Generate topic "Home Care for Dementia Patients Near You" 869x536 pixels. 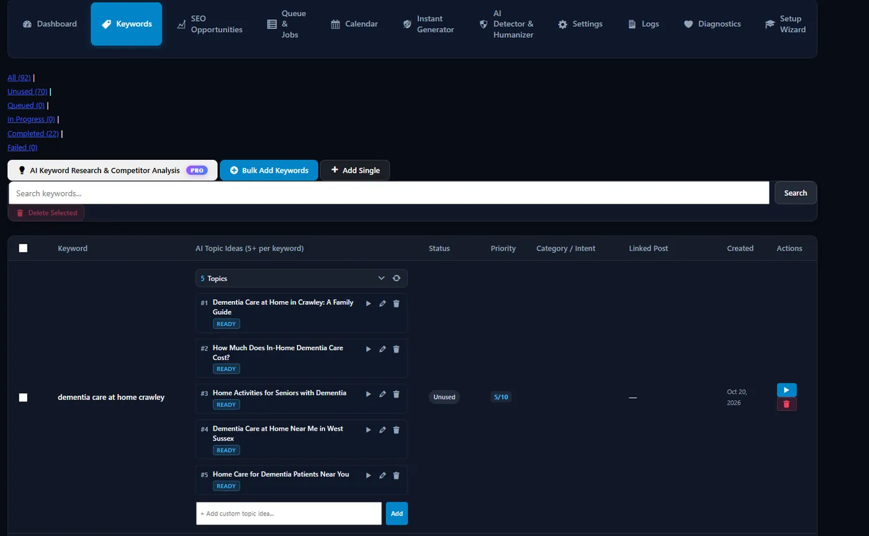368,475
